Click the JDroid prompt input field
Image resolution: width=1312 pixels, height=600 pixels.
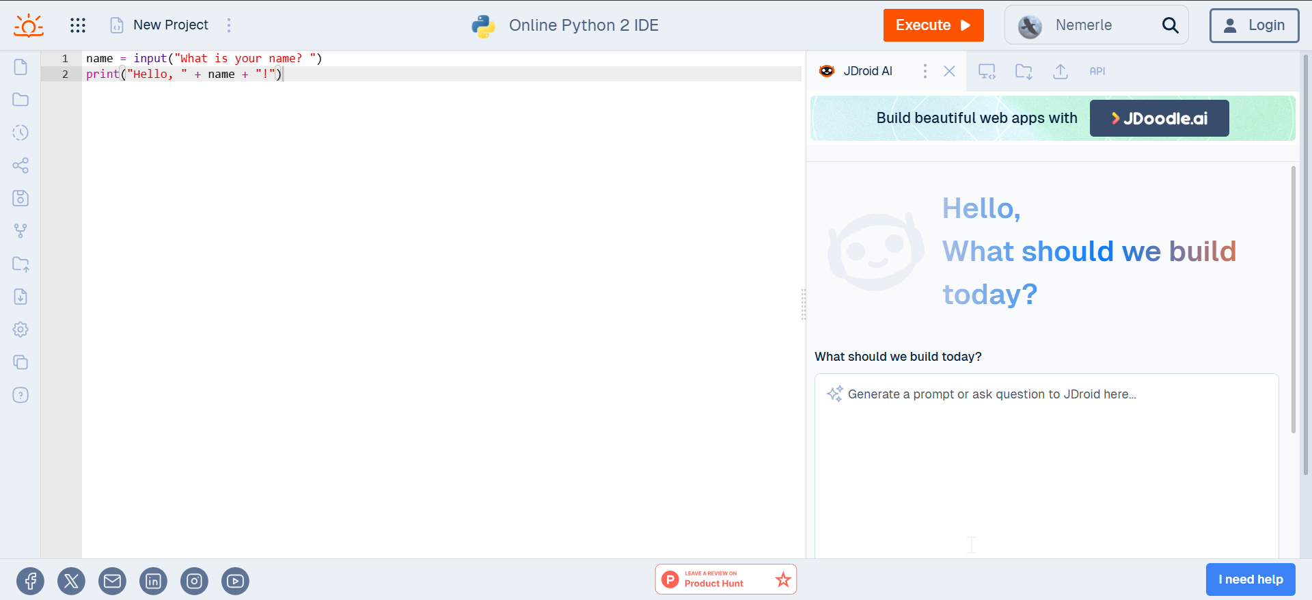[1046, 465]
